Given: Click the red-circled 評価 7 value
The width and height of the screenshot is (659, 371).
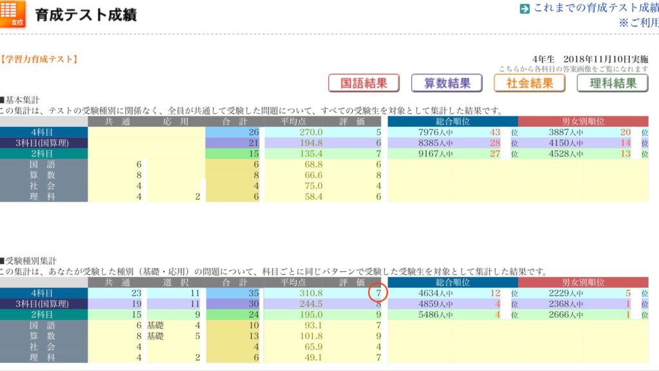Looking at the screenshot, I should tap(378, 293).
